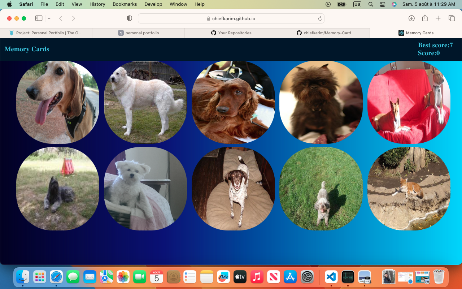
Task: Reload the page with the refresh icon
Action: tap(320, 18)
